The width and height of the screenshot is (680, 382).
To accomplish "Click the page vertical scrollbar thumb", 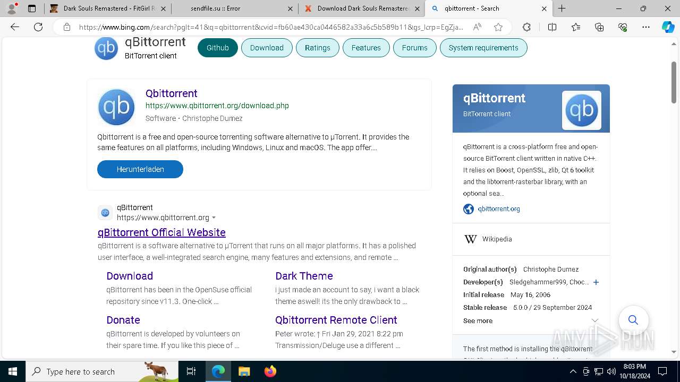I will pos(674,82).
